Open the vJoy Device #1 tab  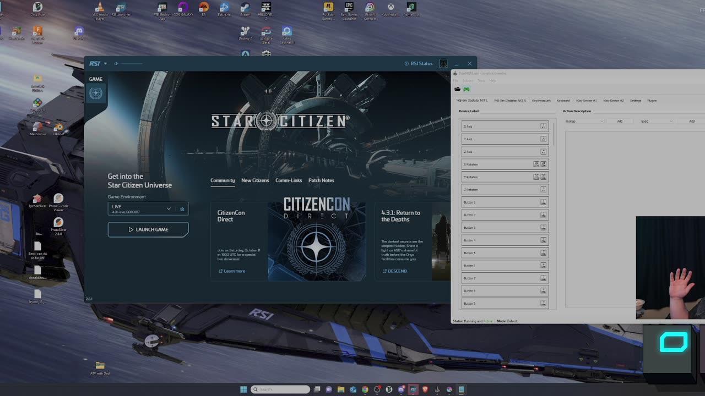pos(586,101)
